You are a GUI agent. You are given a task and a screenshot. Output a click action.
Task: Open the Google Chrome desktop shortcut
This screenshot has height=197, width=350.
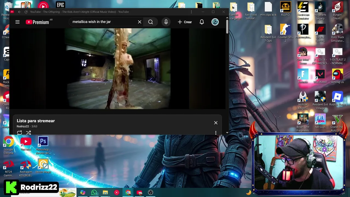point(8,146)
